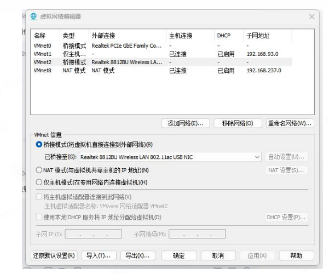
Task: Select the VMnet1 network row
Action: click(163, 54)
